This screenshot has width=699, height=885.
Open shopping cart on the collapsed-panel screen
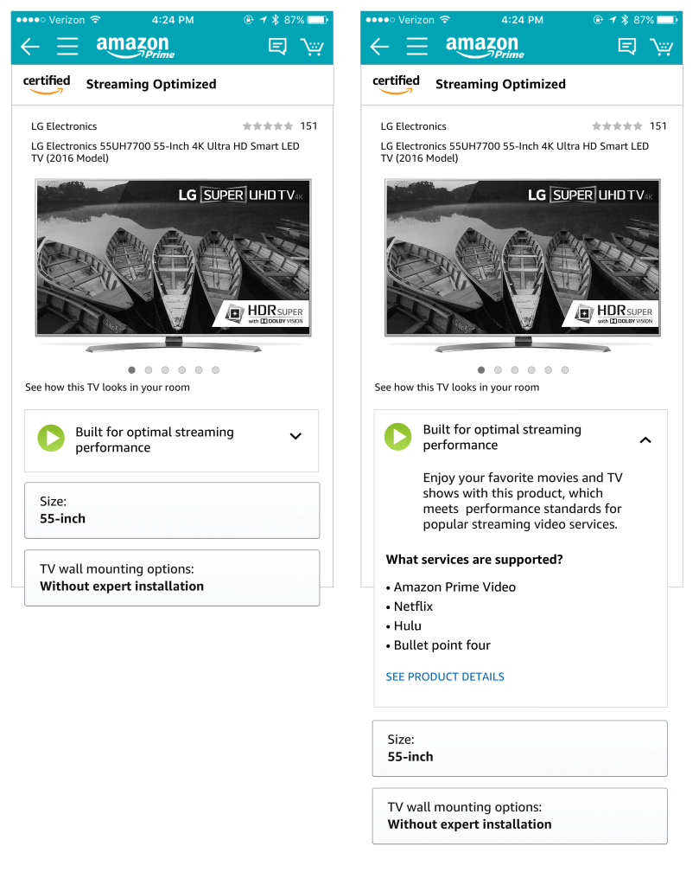point(313,47)
